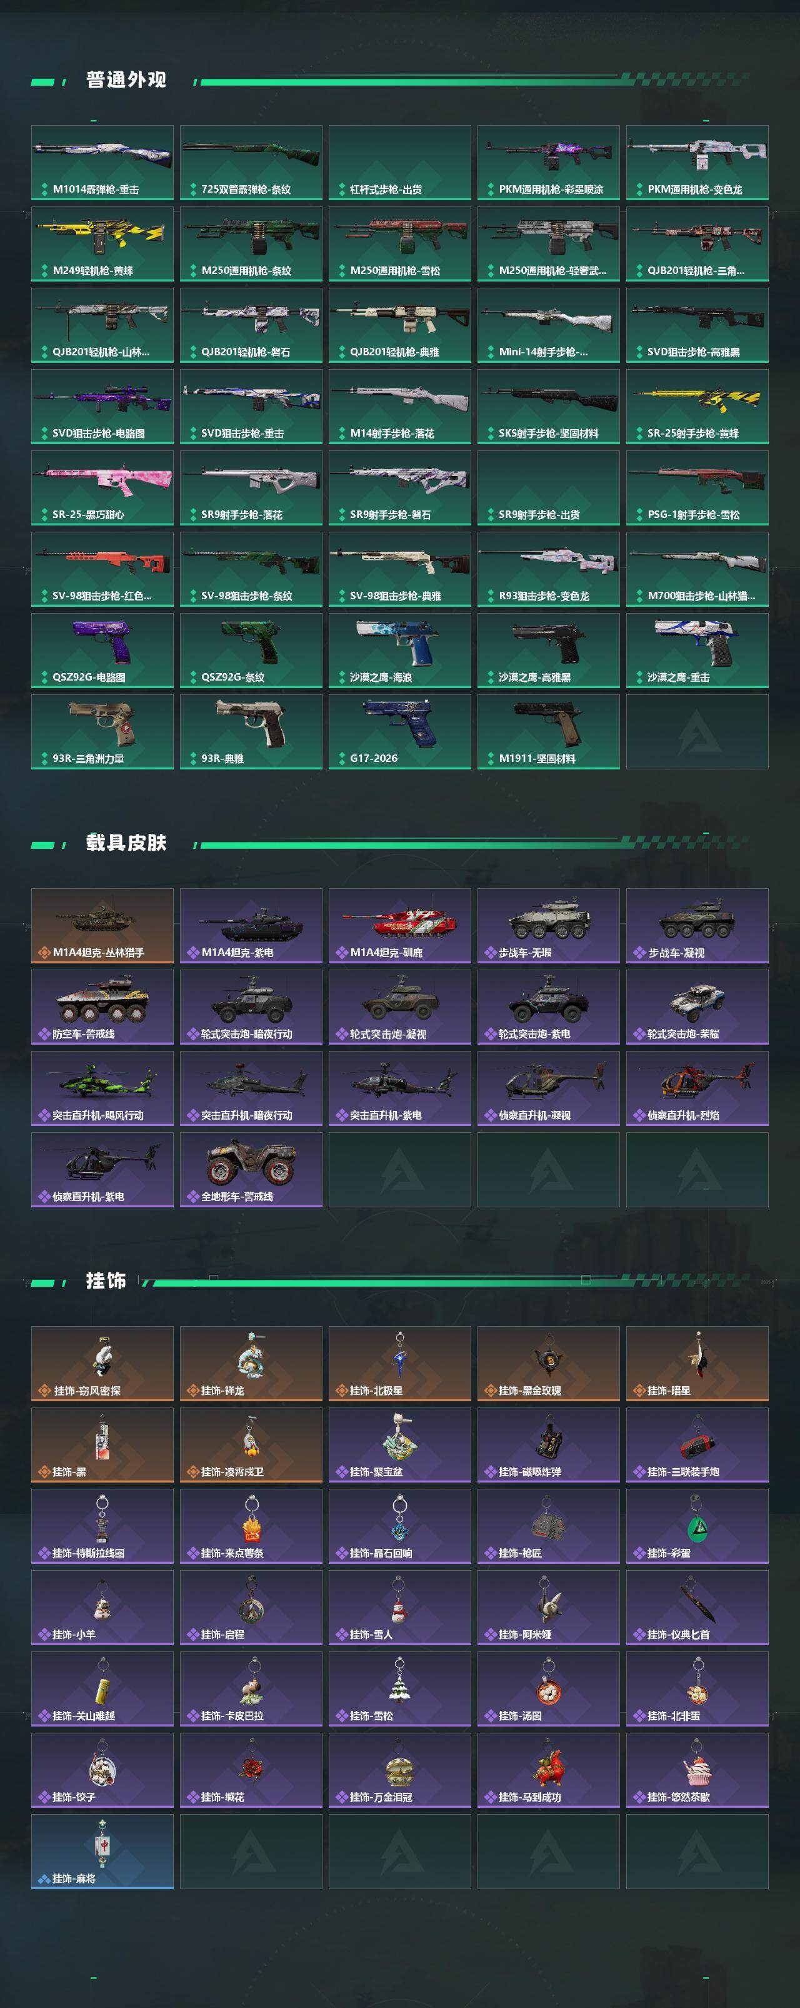The image size is (800, 2008).
Task: Click the 防空车-警戒线 vehicle skin
Action: click(x=102, y=1007)
